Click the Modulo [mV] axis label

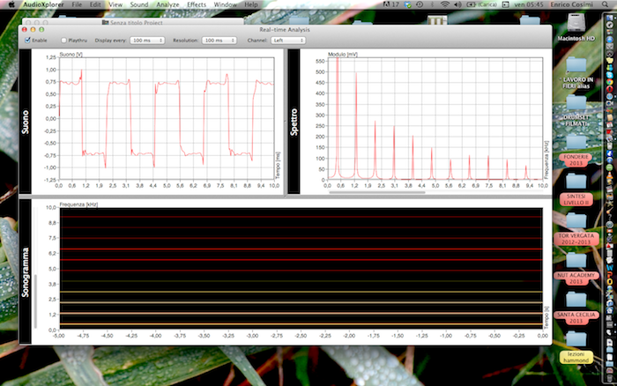coord(343,55)
